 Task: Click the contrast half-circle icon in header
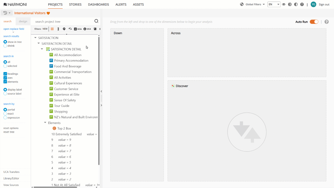tap(296, 4)
